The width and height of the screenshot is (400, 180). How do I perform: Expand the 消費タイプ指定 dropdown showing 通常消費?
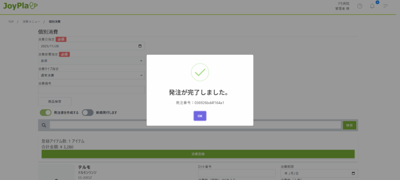(x=91, y=75)
